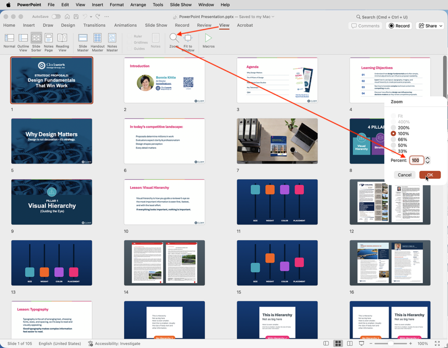Open Reading View from the status bar
This screenshot has height=348, width=448.
coord(350,344)
